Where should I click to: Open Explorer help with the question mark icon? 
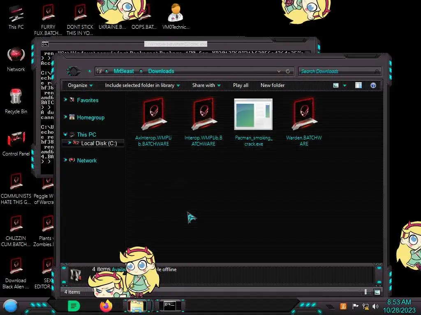pos(373,85)
